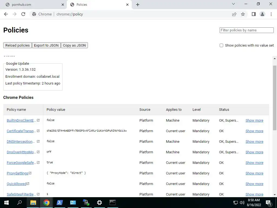Open Settings gear in the taskbar
Viewport: 277px width, 208px height.
click(100, 203)
